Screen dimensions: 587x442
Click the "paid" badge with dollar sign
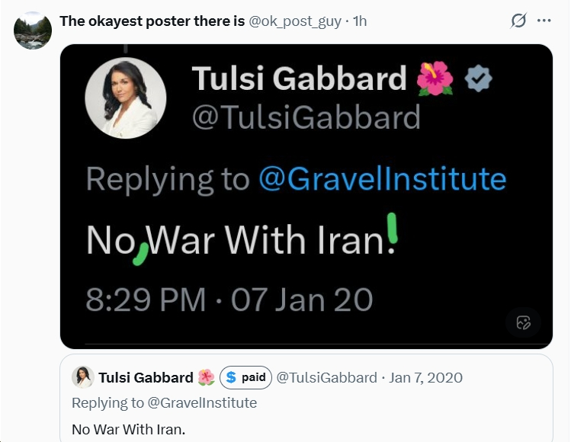point(245,377)
